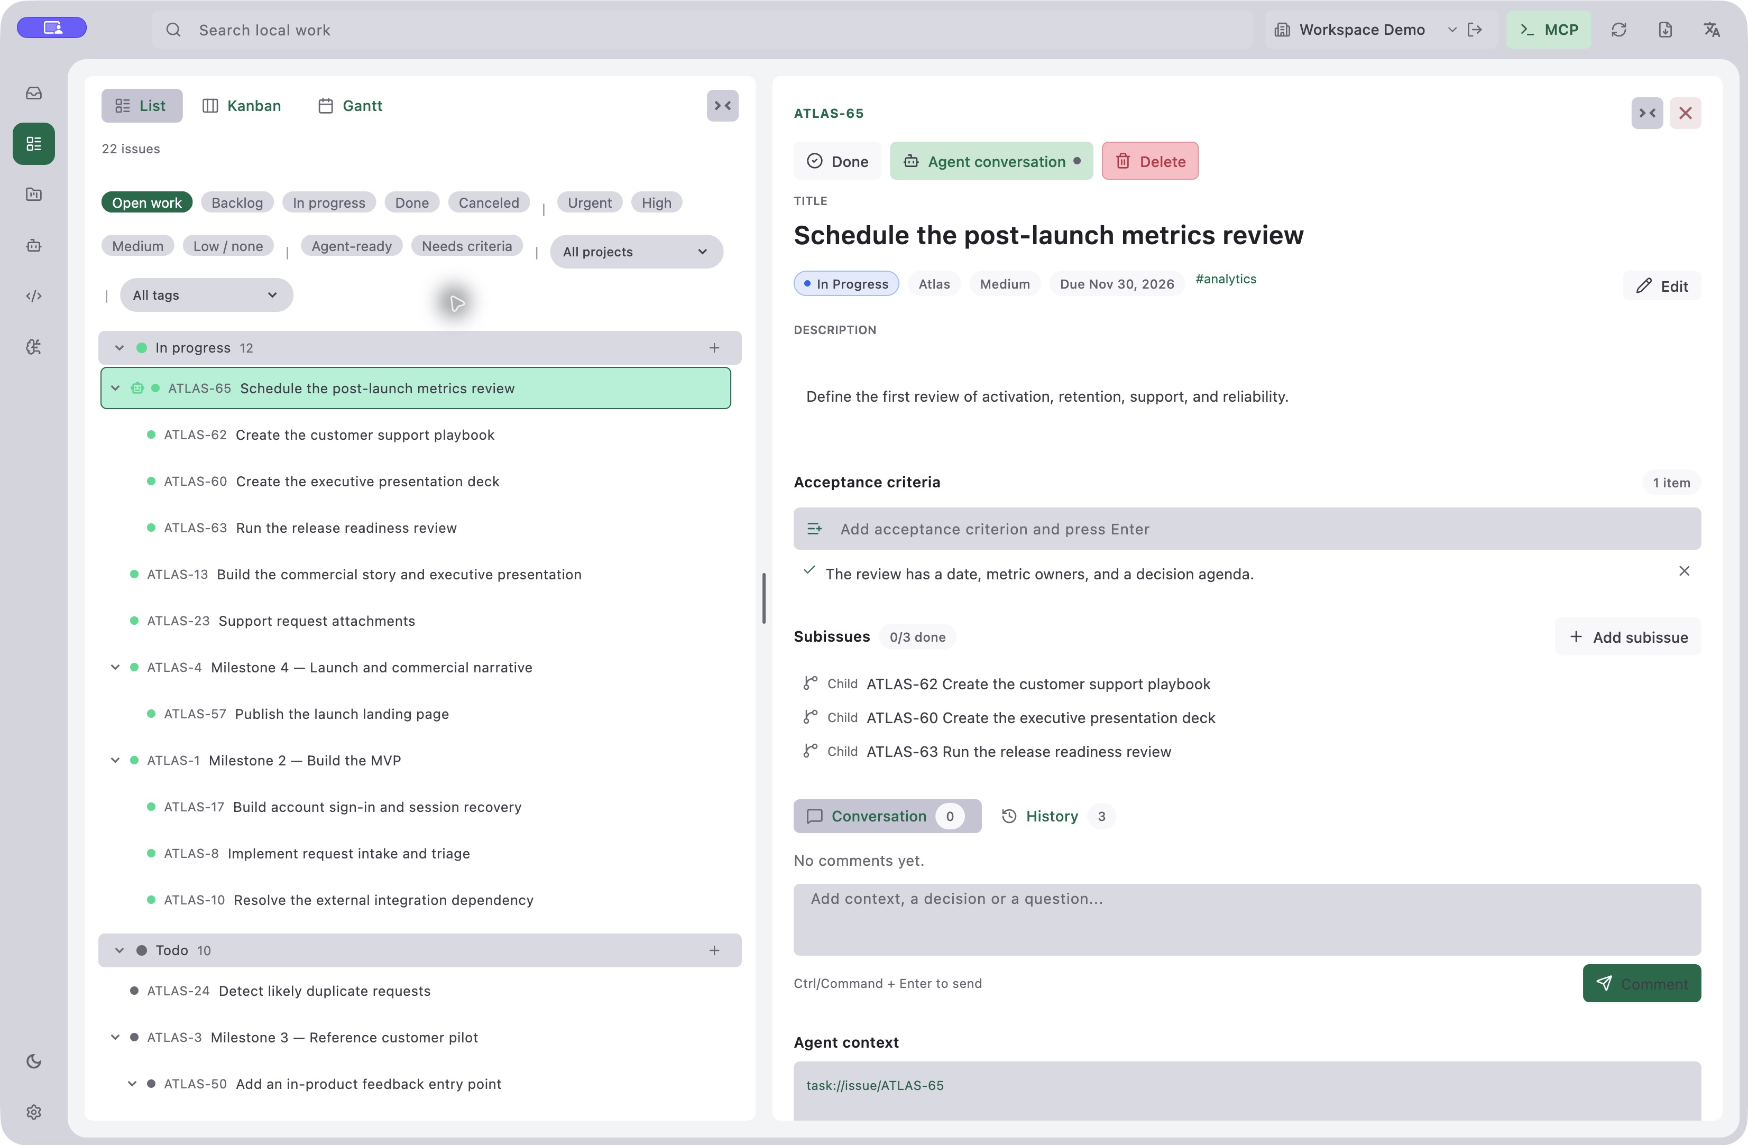This screenshot has width=1748, height=1146.
Task: Toggle dark mode moon icon
Action: [x=34, y=1061]
